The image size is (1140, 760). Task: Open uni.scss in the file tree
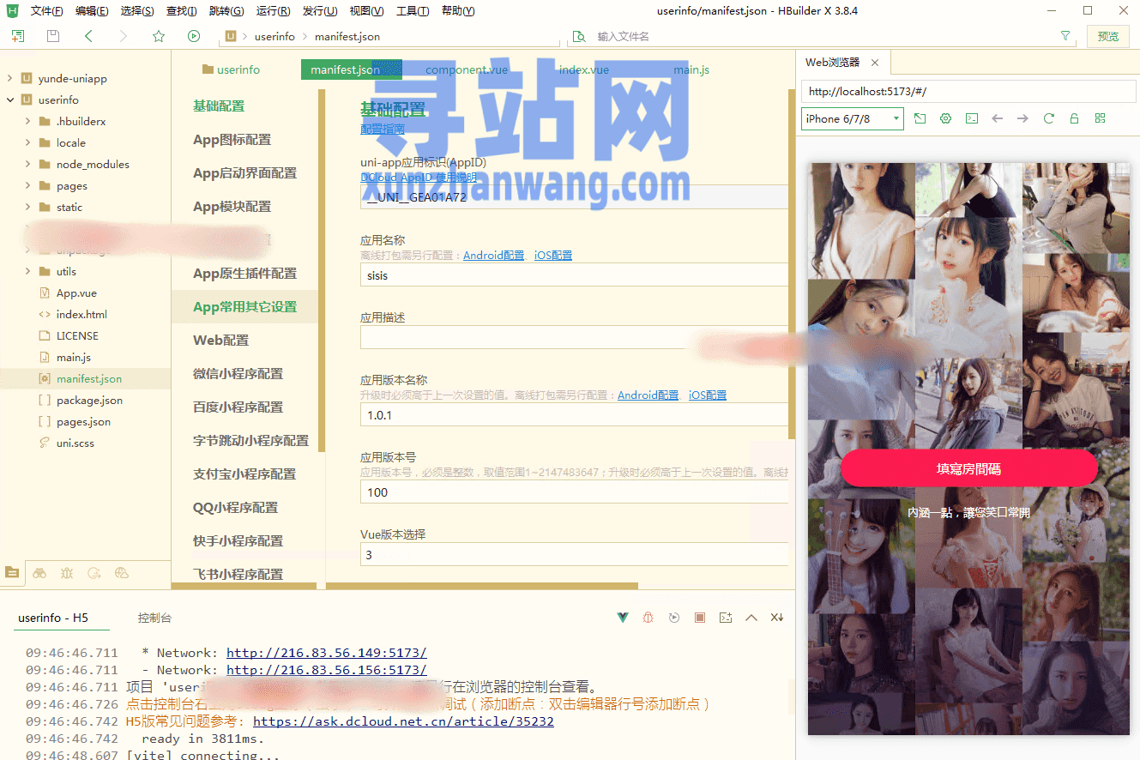[75, 443]
